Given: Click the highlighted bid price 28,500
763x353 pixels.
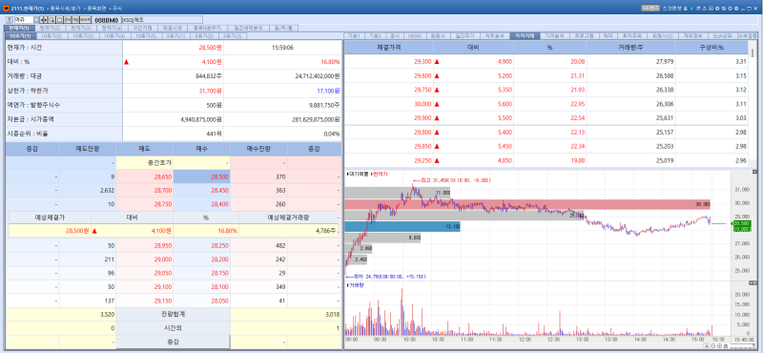Looking at the screenshot, I should (x=201, y=177).
